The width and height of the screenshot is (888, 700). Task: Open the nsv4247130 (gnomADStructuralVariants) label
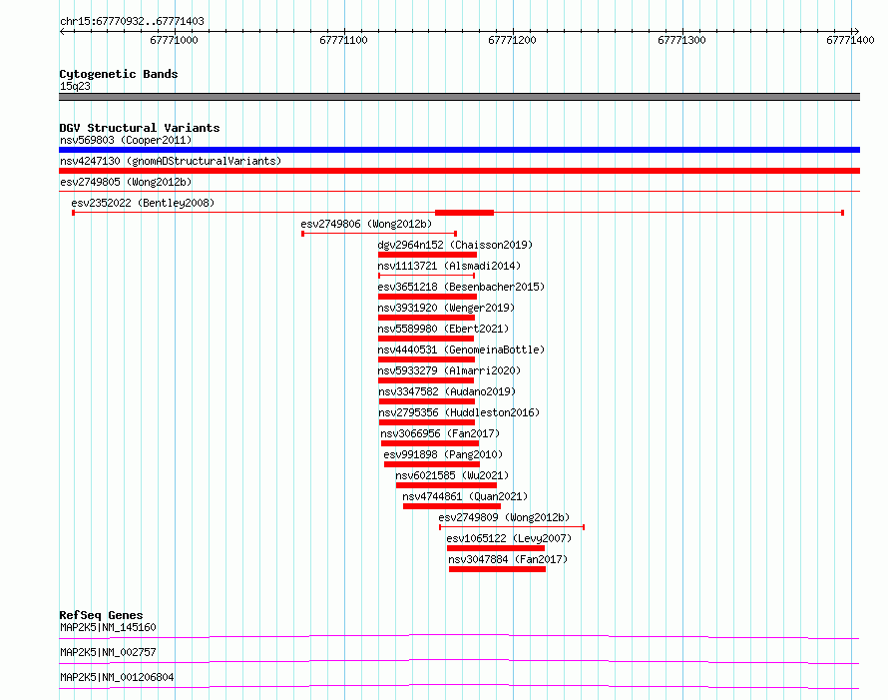(171, 161)
